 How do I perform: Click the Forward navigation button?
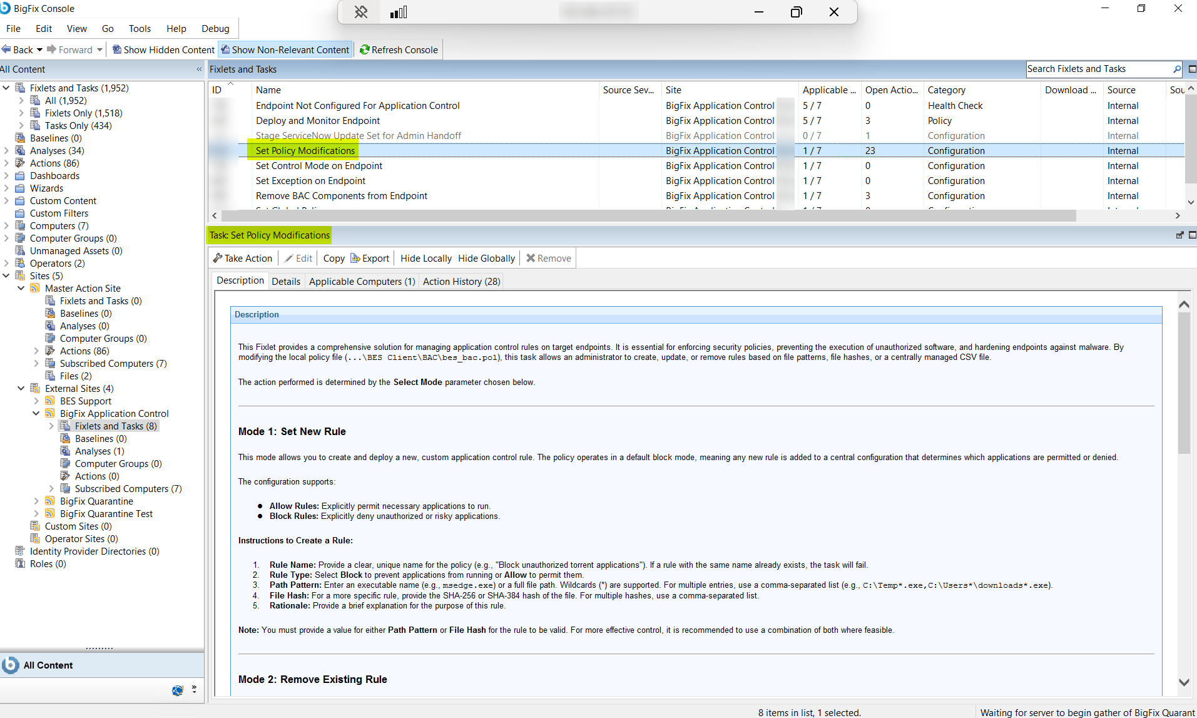coord(69,49)
